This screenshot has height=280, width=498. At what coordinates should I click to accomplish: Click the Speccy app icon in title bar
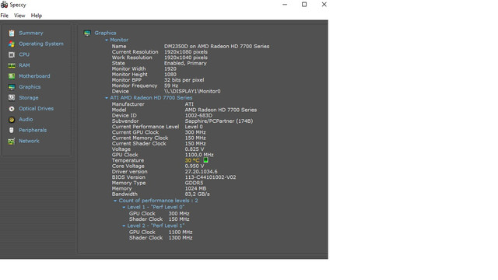pos(4,5)
